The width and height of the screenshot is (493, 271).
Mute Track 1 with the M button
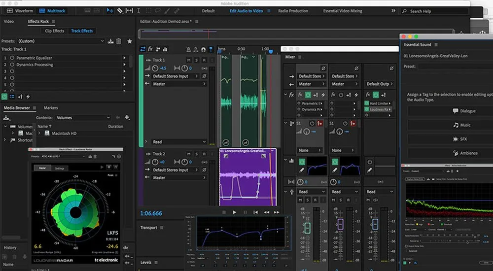[189, 60]
